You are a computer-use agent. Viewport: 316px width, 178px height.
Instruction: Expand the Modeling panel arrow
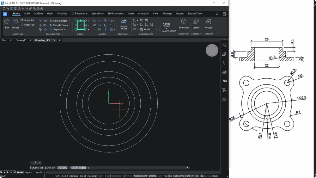coord(25,34)
